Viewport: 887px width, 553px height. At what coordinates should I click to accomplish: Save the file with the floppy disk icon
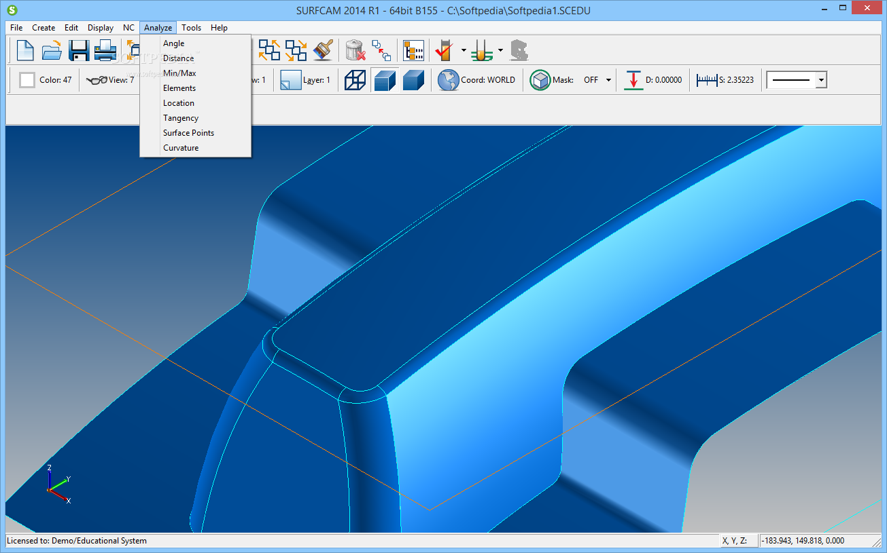[x=79, y=50]
